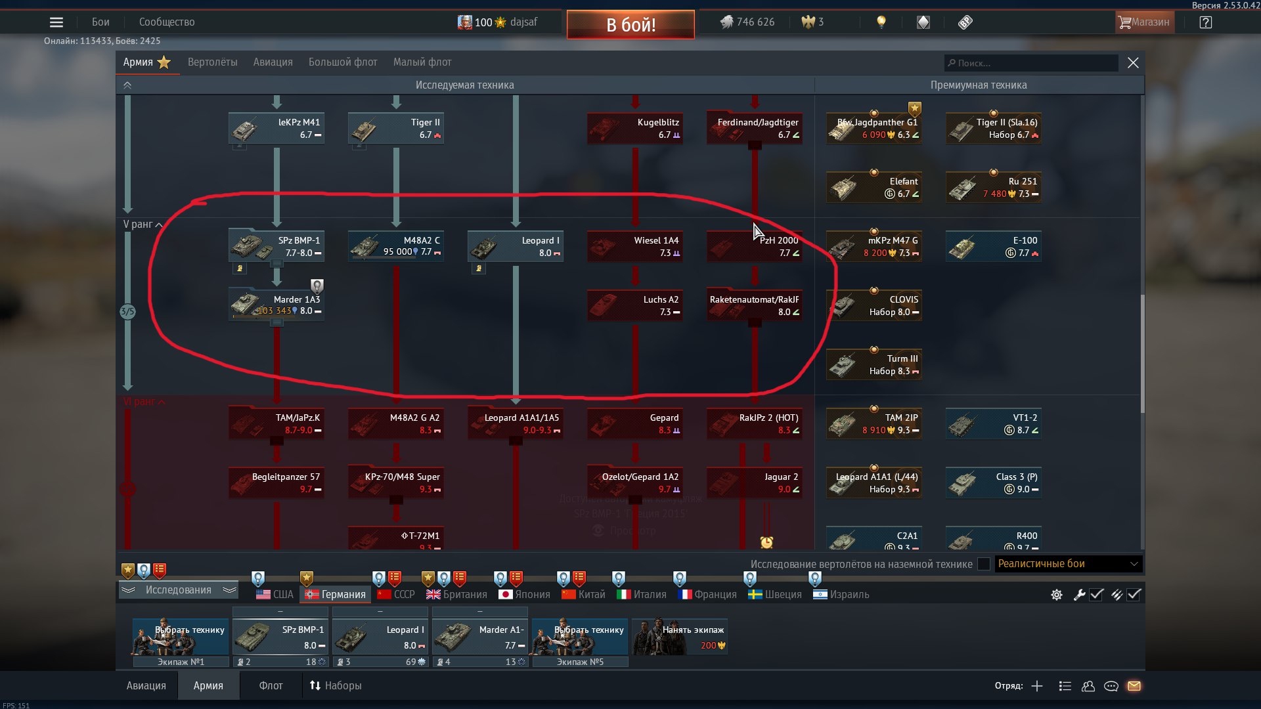This screenshot has width=1261, height=709.
Task: Select the СССР nation tab
Action: 396,595
